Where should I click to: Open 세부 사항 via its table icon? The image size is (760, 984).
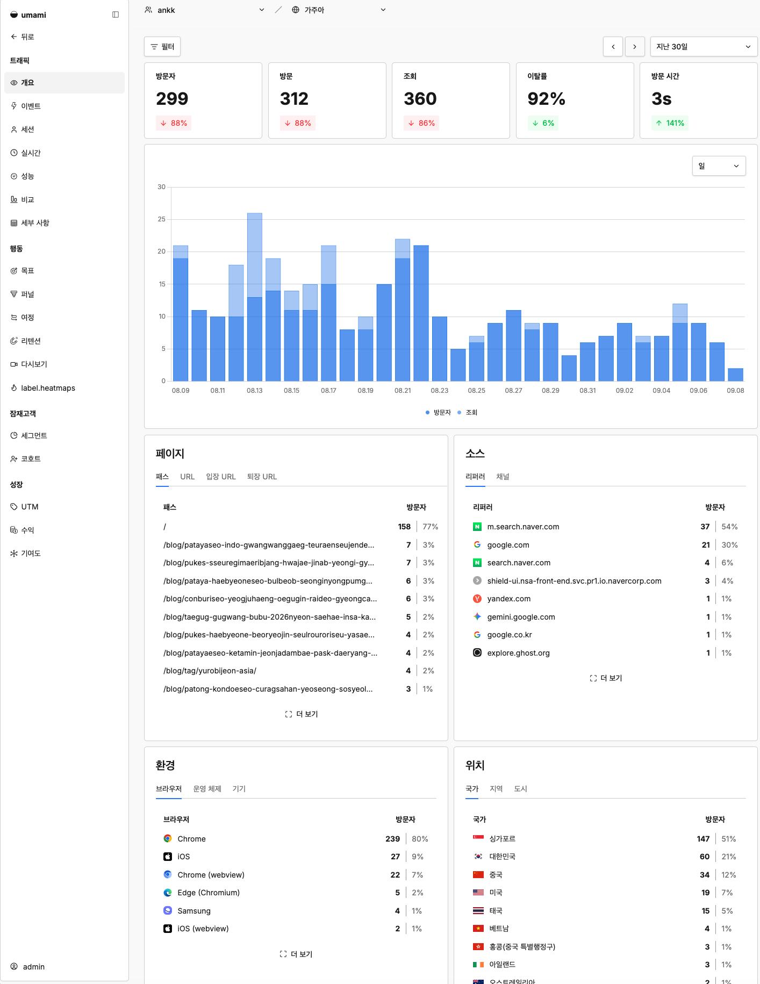point(14,223)
